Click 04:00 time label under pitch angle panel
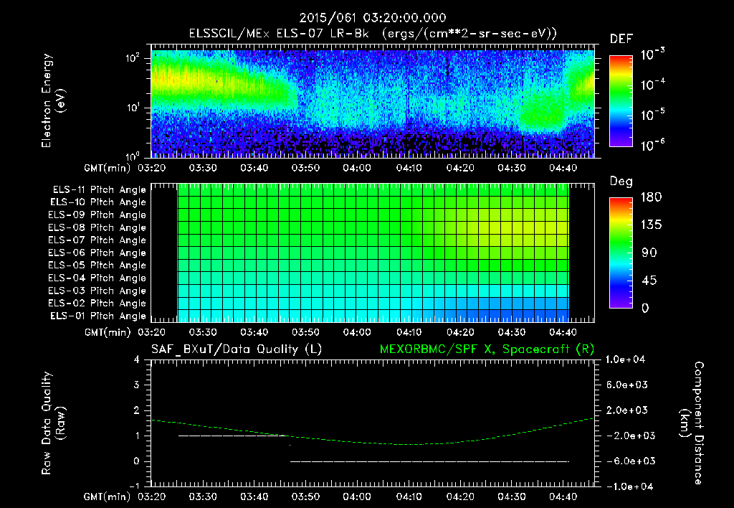Screen dimensions: 734x508 coord(357,332)
